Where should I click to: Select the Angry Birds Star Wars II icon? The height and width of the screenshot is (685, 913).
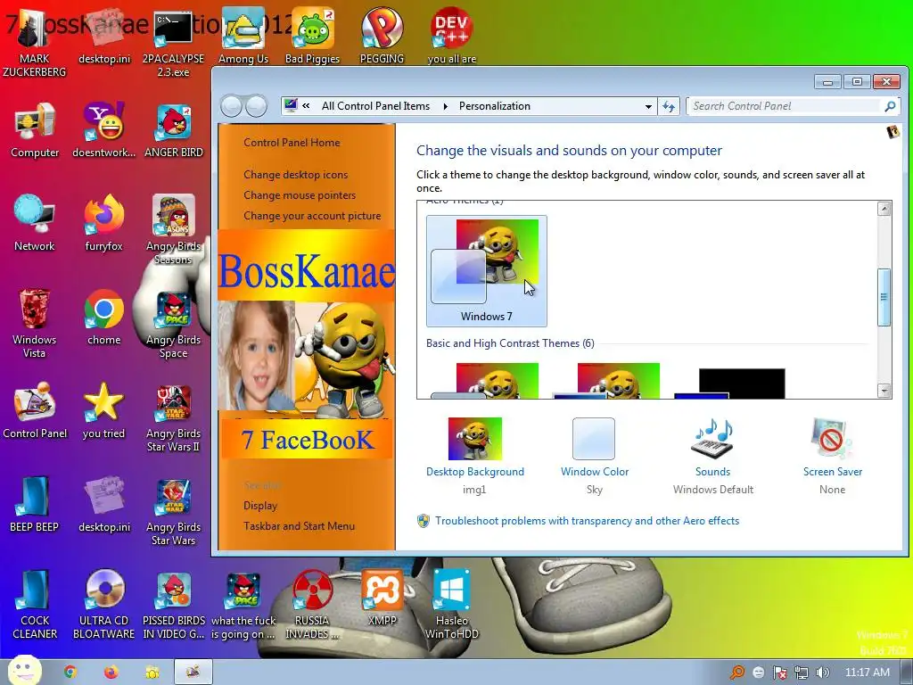pyautogui.click(x=174, y=417)
